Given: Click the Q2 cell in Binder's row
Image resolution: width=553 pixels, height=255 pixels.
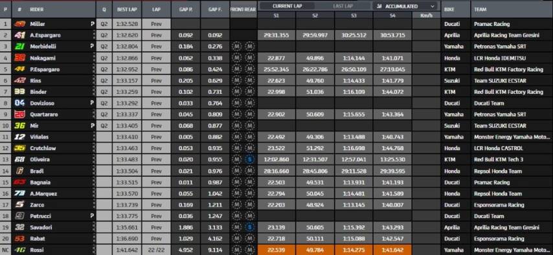Looking at the screenshot, I should 104,92.
